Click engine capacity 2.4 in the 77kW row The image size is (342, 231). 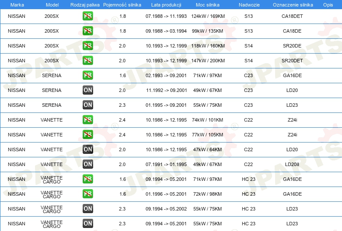pyautogui.click(x=122, y=135)
